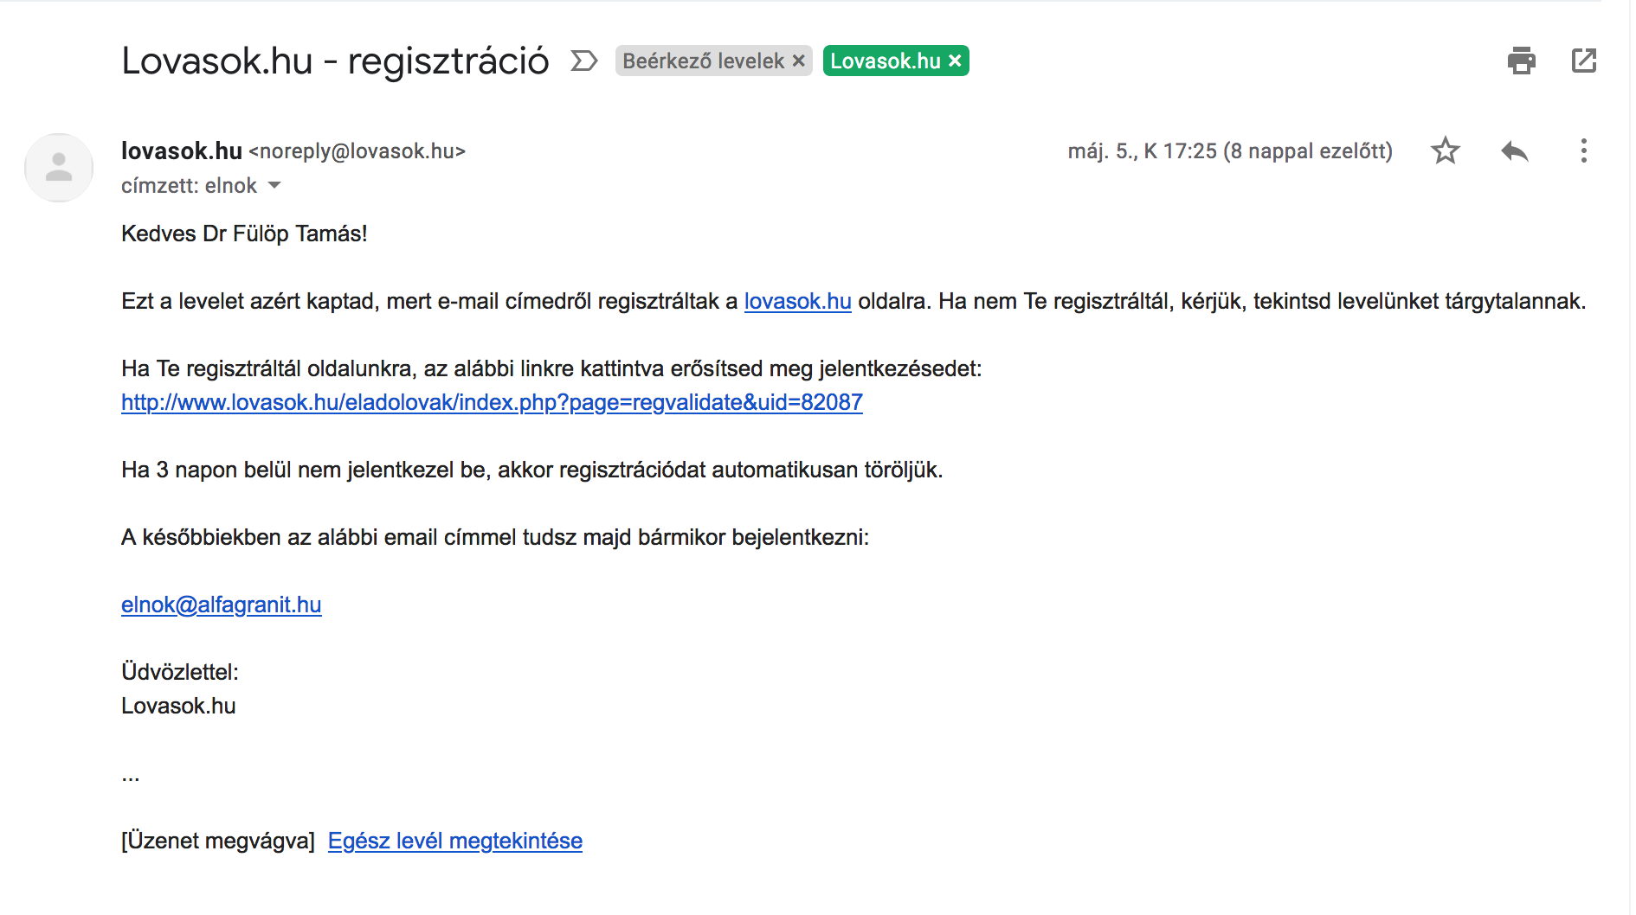Viewport: 1636px width, 915px height.
Task: Click the elnok@alfagranit.hu email link
Action: 221,605
